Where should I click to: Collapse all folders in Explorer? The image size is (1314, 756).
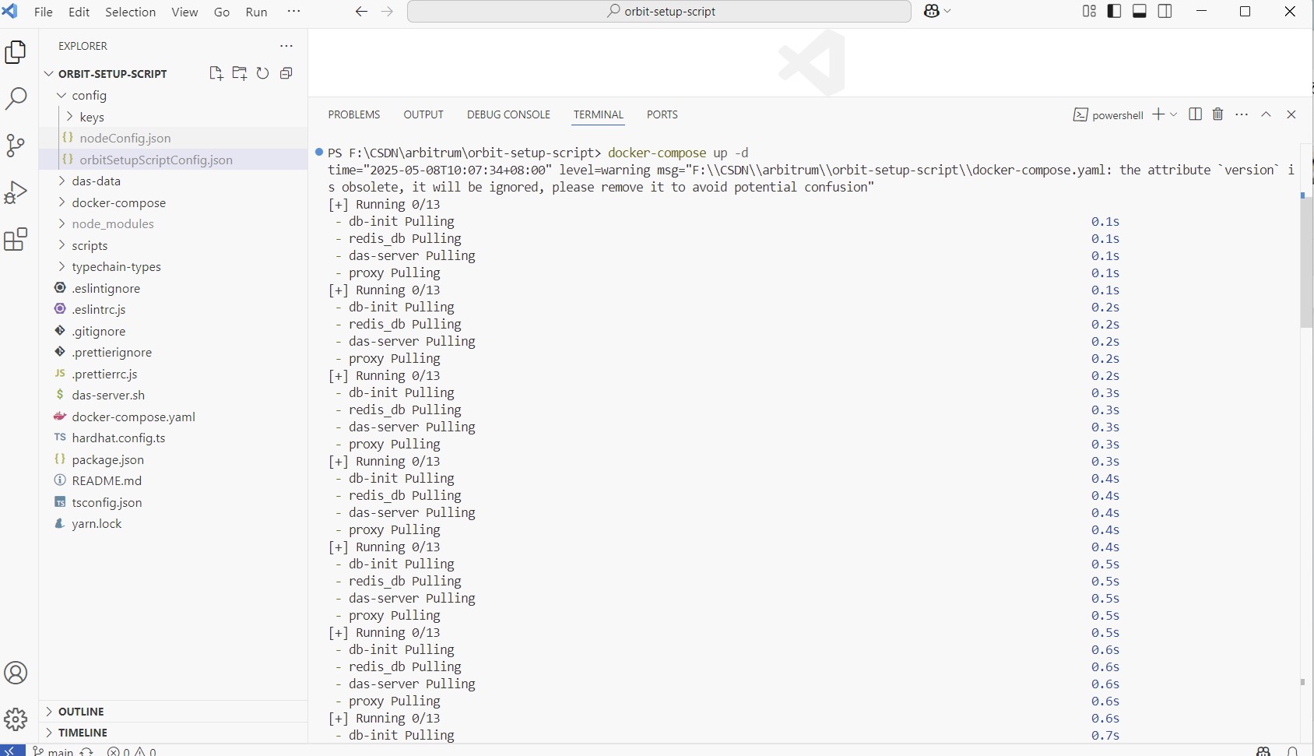[286, 73]
